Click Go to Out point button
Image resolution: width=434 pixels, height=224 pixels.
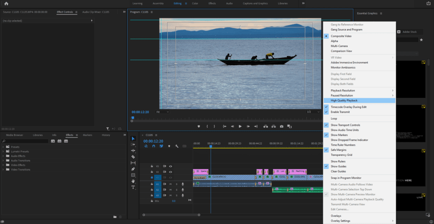256,126
